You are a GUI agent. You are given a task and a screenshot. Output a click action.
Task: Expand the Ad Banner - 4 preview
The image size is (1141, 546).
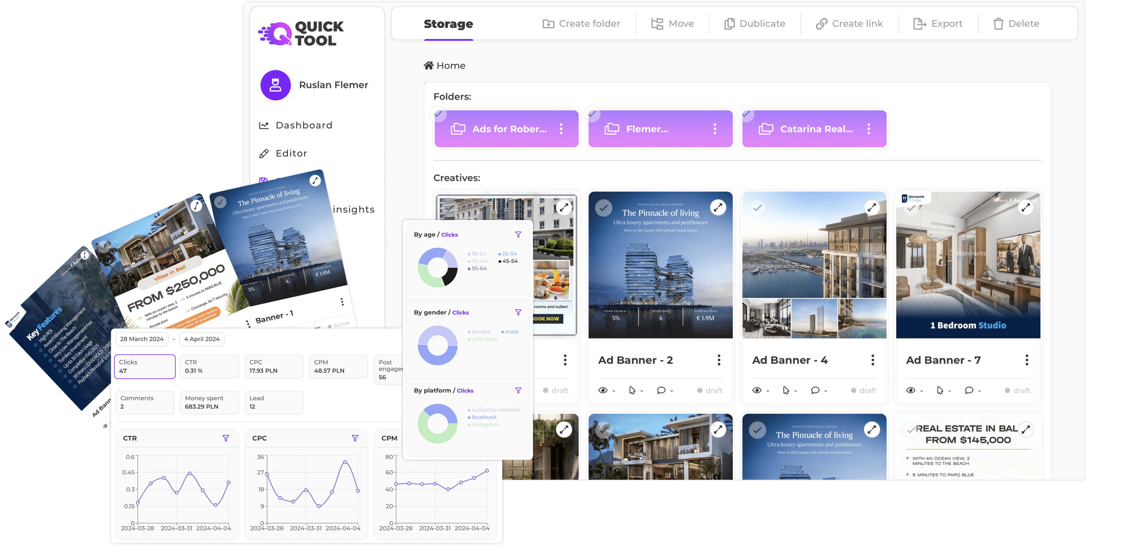(872, 207)
